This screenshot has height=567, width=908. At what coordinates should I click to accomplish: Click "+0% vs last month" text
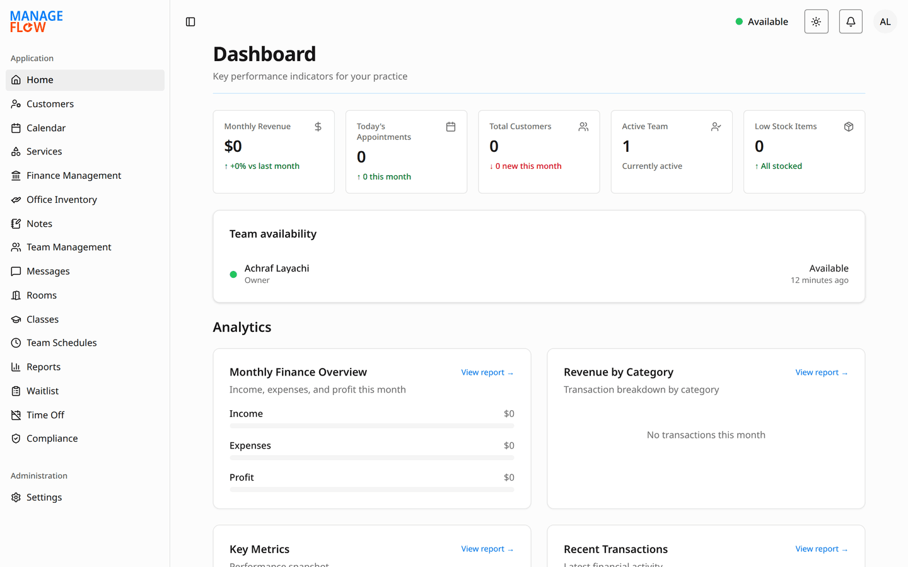(x=262, y=166)
